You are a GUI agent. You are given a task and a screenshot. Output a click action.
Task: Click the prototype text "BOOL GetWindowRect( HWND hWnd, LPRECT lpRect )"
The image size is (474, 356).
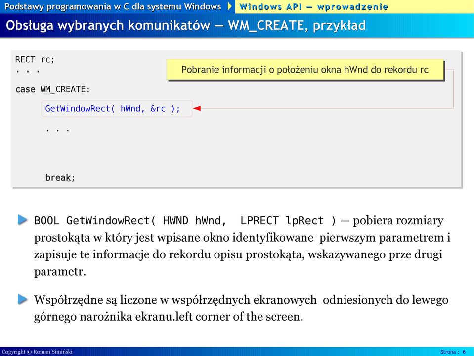click(x=185, y=221)
